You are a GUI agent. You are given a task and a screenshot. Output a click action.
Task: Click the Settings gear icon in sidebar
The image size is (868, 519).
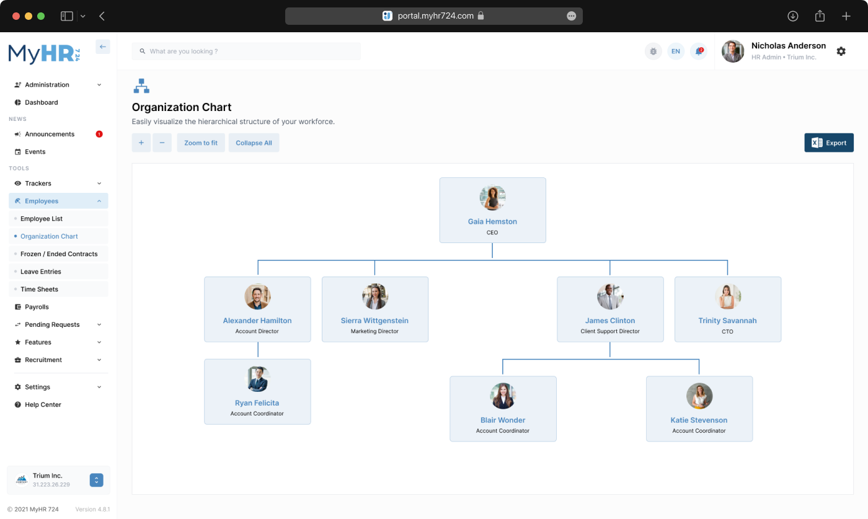[x=18, y=387]
